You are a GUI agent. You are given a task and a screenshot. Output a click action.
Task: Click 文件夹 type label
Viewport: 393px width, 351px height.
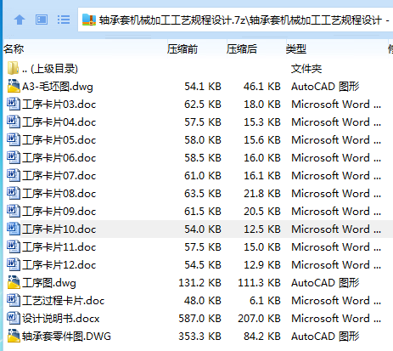[x=306, y=69]
